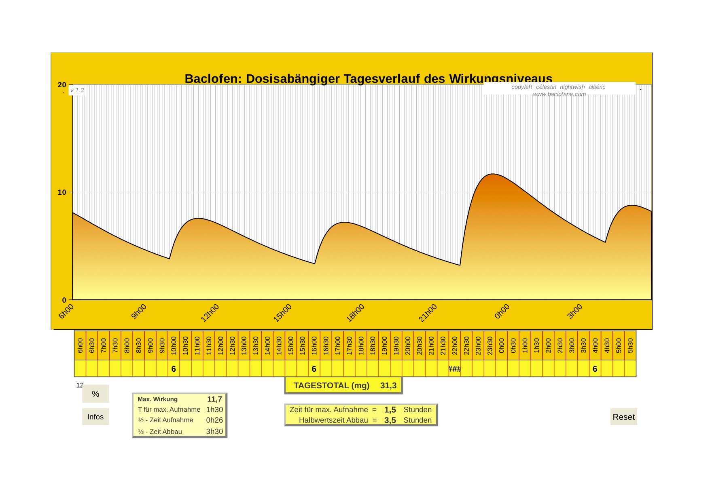
Task: Select the dose cell under 4h00
Action: 595,369
